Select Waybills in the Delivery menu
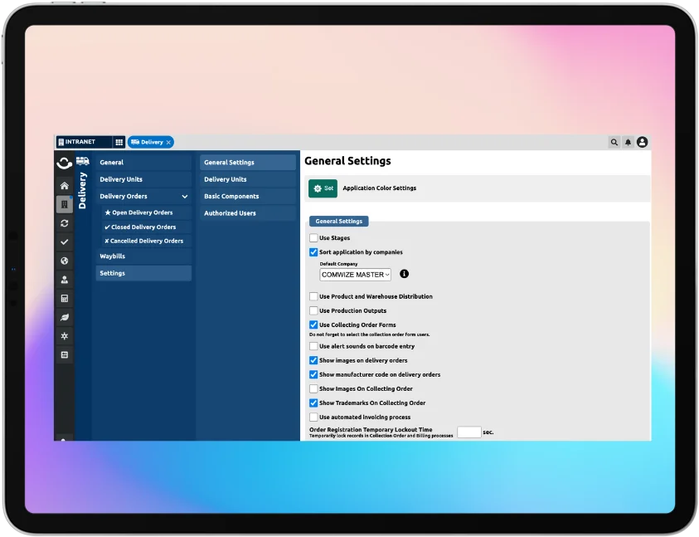Image resolution: width=699 pixels, height=537 pixels. (x=113, y=256)
